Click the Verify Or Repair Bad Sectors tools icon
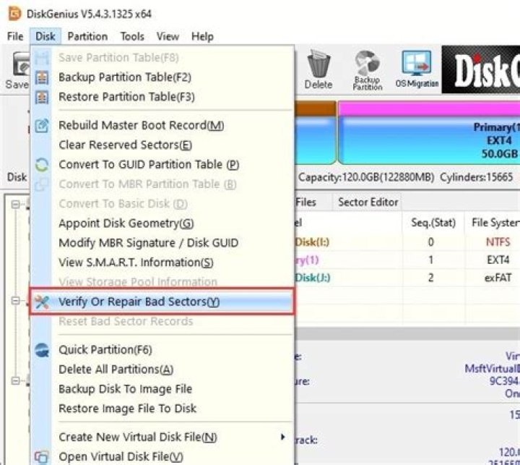The image size is (520, 465). [42, 302]
